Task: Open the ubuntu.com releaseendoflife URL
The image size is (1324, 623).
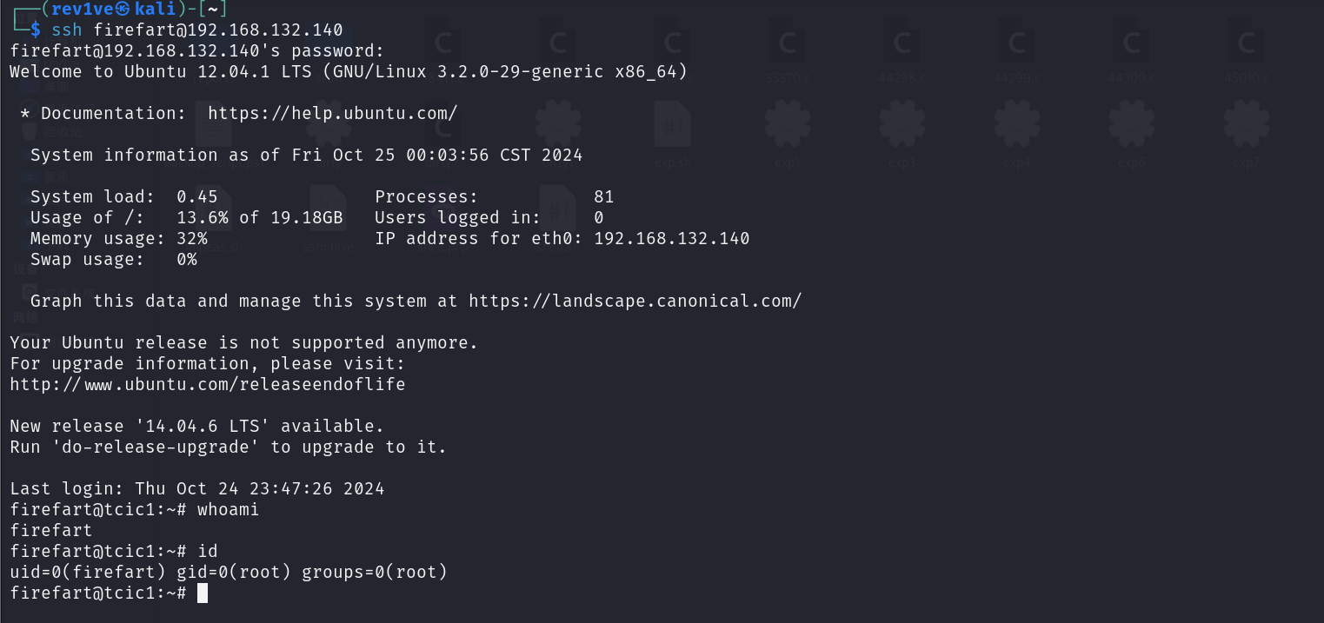Action: [208, 384]
